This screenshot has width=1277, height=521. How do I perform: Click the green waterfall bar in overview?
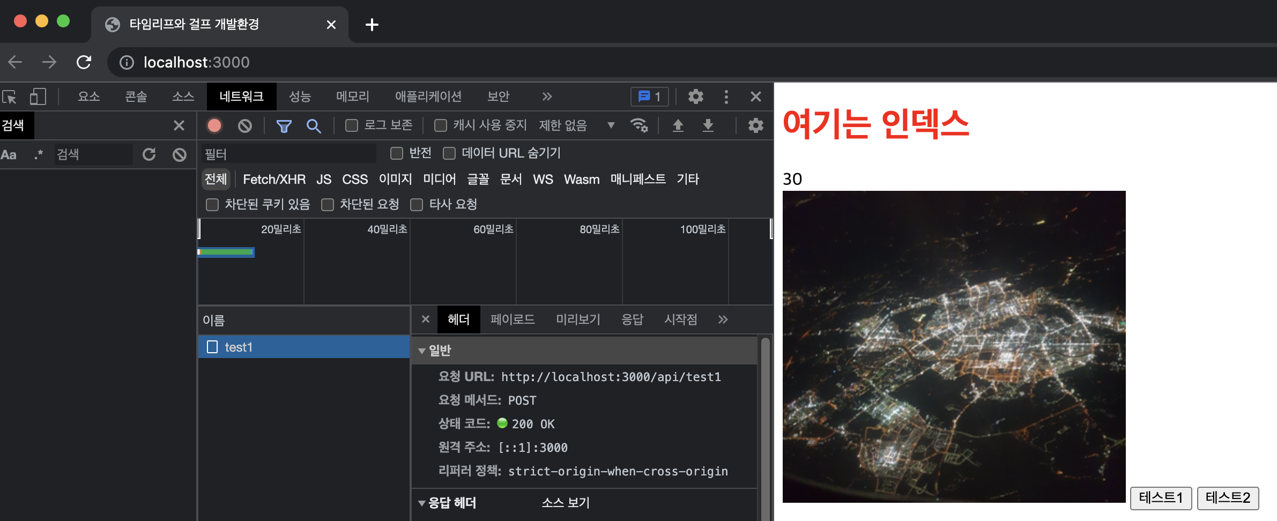pyautogui.click(x=226, y=252)
